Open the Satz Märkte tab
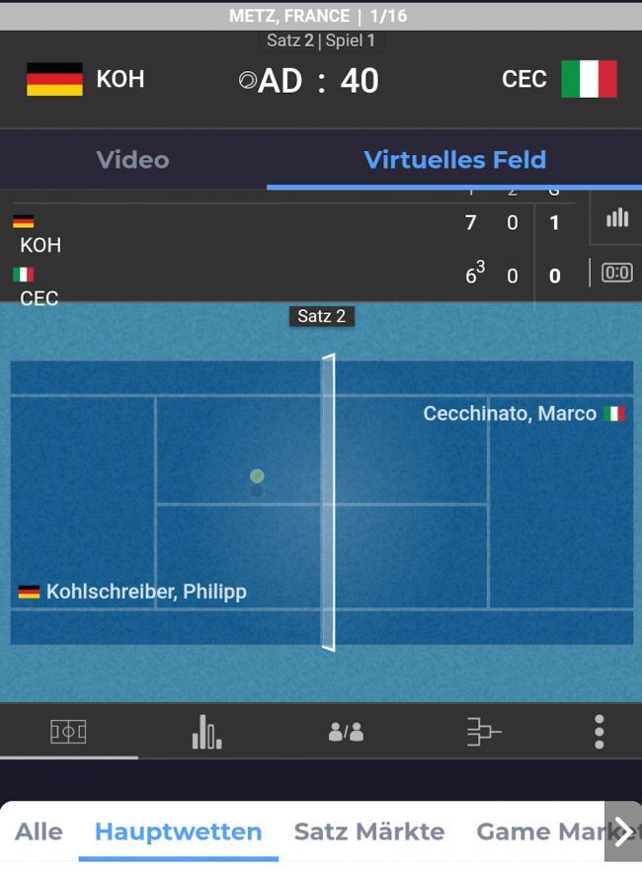The width and height of the screenshot is (642, 873). (x=368, y=832)
